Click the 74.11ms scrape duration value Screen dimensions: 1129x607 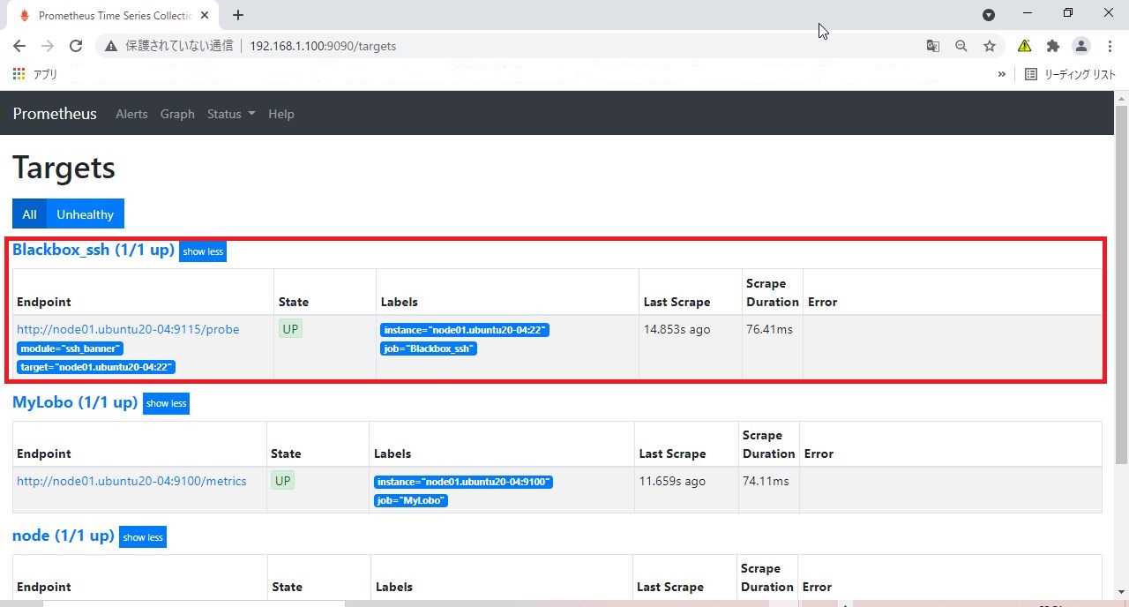click(x=766, y=481)
